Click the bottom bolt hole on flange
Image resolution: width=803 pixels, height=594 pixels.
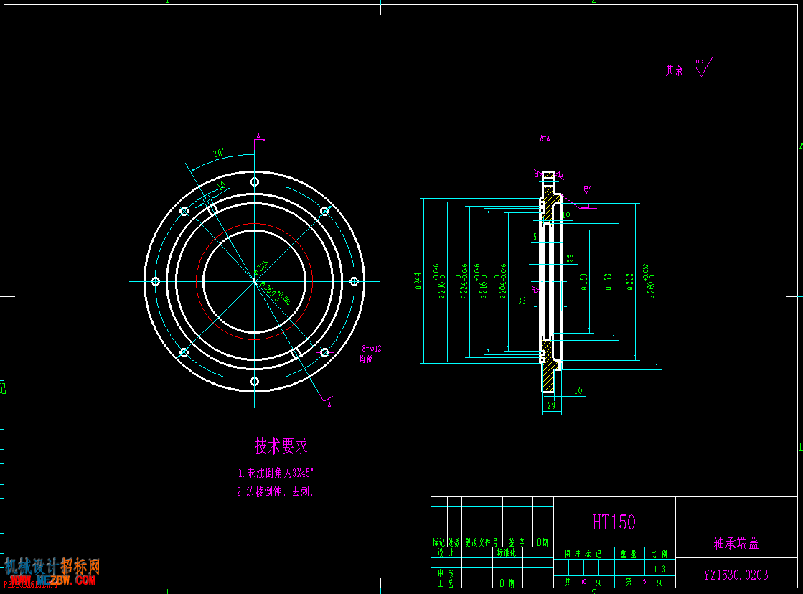point(254,381)
